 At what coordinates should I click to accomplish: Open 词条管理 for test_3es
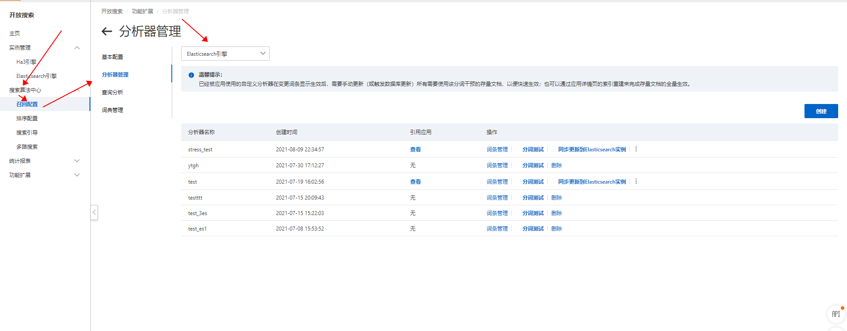click(x=497, y=213)
